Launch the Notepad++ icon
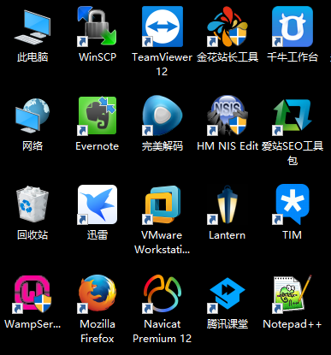The image size is (331, 355). pyautogui.click(x=293, y=293)
